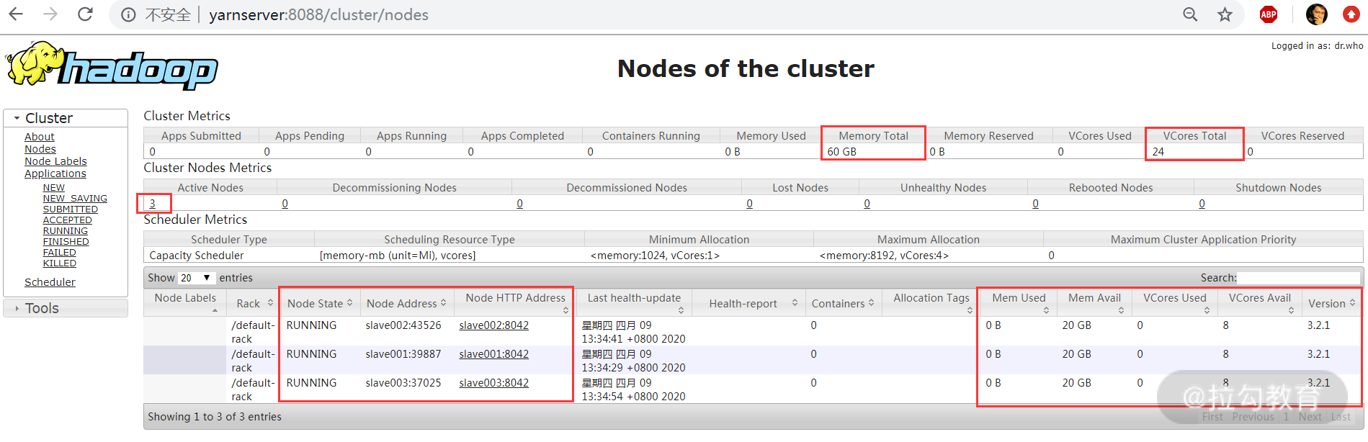The width and height of the screenshot is (1368, 442).
Task: Click the Shutdown Nodes count 0
Action: [x=1202, y=204]
